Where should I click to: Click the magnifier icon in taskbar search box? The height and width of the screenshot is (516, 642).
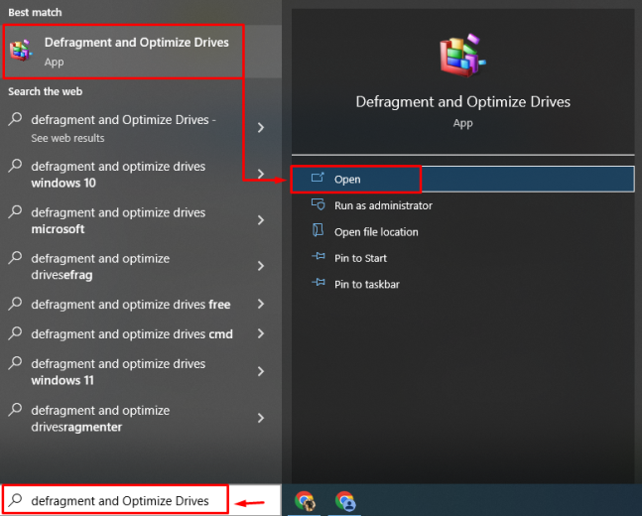pyautogui.click(x=16, y=499)
